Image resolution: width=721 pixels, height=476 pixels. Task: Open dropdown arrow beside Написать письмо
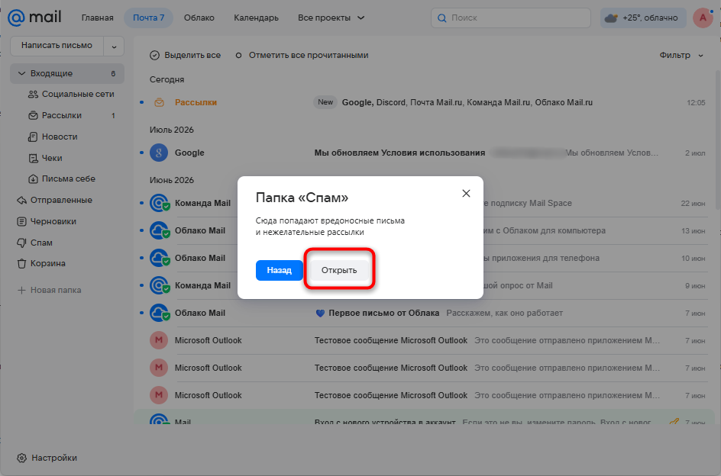[114, 46]
